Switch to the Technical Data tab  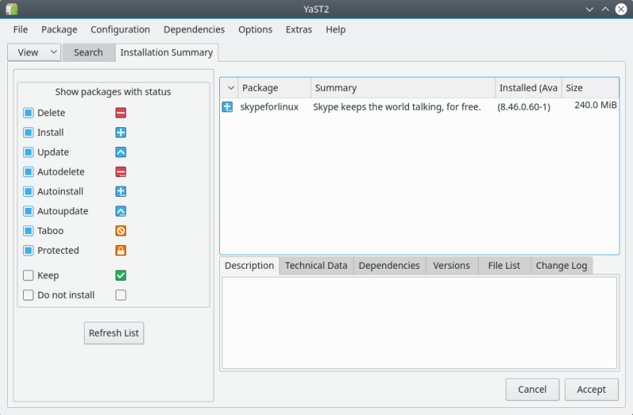[316, 266]
